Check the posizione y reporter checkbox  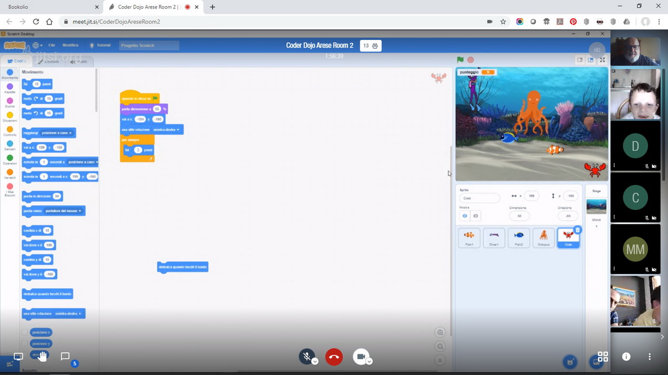point(24,344)
